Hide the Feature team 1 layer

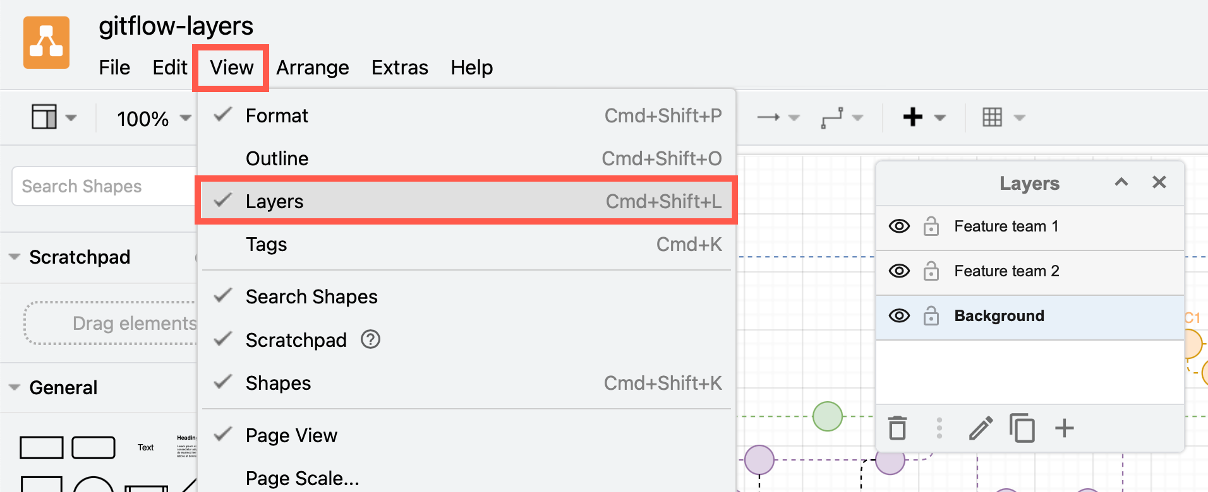pos(898,226)
